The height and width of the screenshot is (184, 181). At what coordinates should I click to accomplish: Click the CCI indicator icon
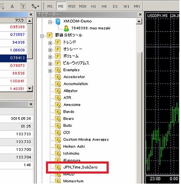coord(58,133)
